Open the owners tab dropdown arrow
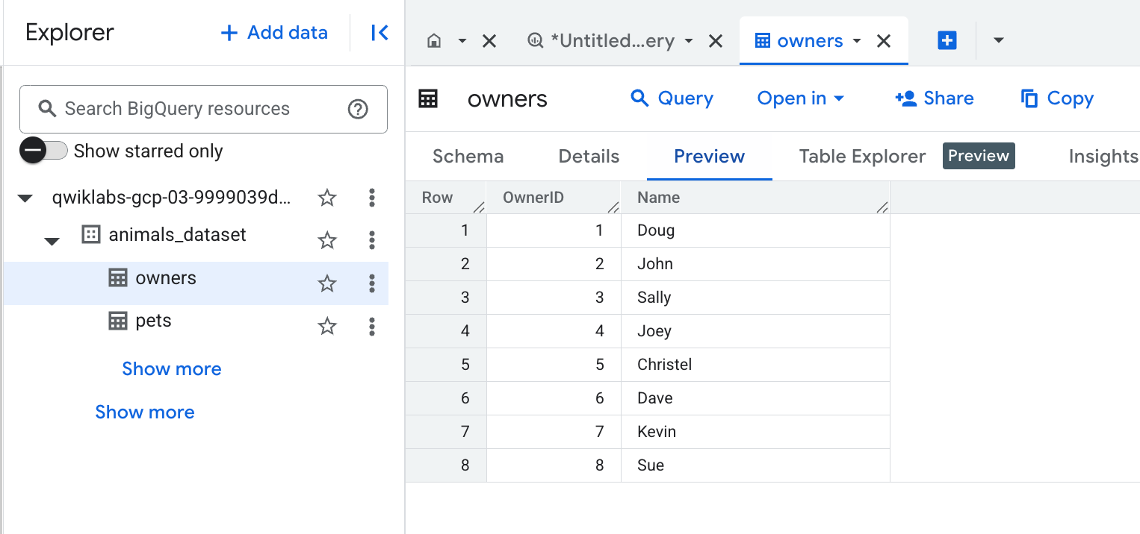Image resolution: width=1140 pixels, height=534 pixels. [x=857, y=41]
